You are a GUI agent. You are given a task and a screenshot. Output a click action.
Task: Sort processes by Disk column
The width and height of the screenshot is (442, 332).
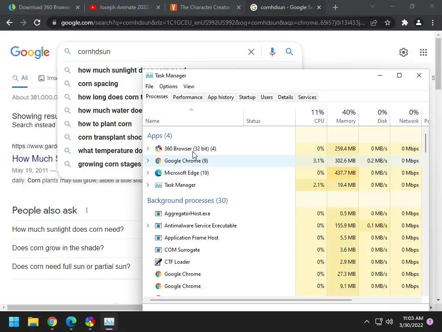pyautogui.click(x=374, y=116)
